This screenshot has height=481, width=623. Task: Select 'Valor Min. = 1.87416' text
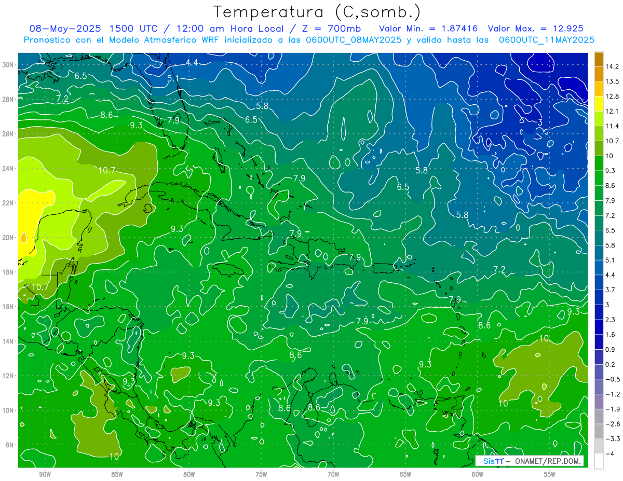(428, 29)
